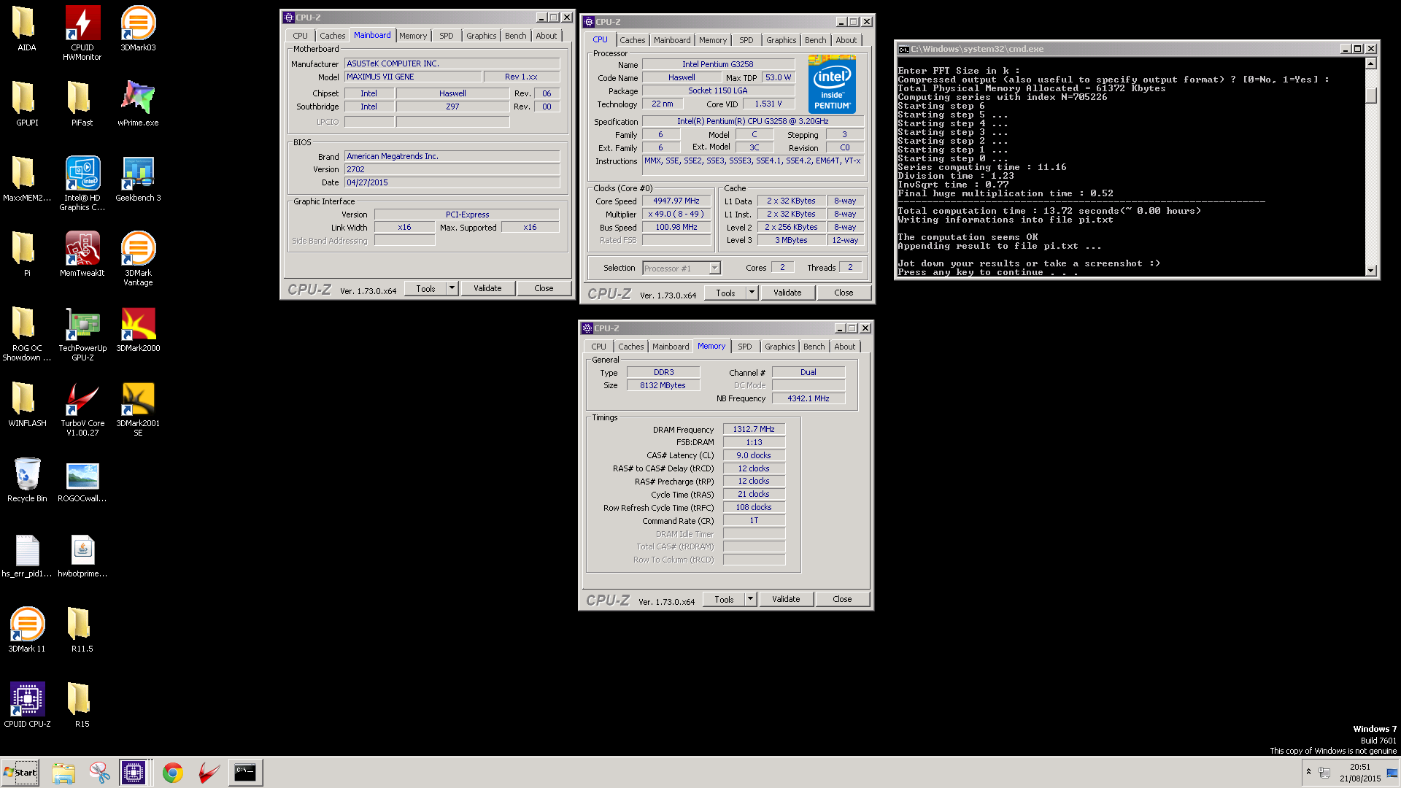Open Google Chrome from the taskbar

(172, 773)
